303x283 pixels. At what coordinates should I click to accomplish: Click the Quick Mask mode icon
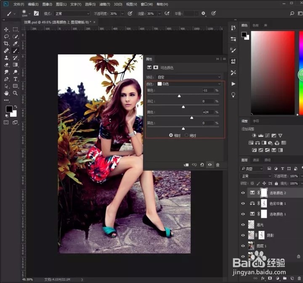6,122
